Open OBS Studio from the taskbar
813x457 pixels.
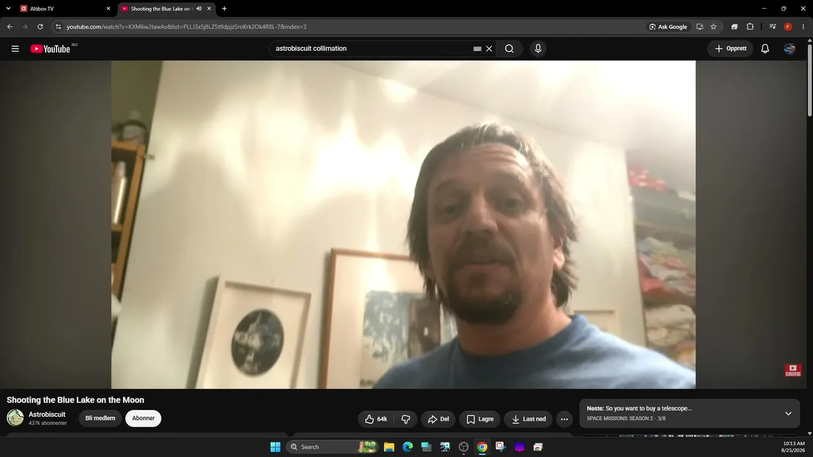point(464,447)
